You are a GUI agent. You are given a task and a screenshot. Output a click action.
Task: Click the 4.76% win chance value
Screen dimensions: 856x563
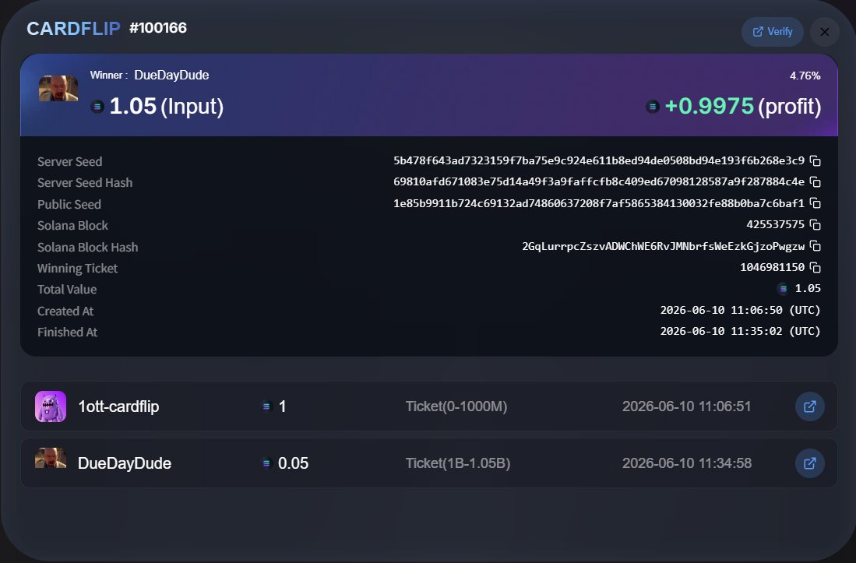805,76
